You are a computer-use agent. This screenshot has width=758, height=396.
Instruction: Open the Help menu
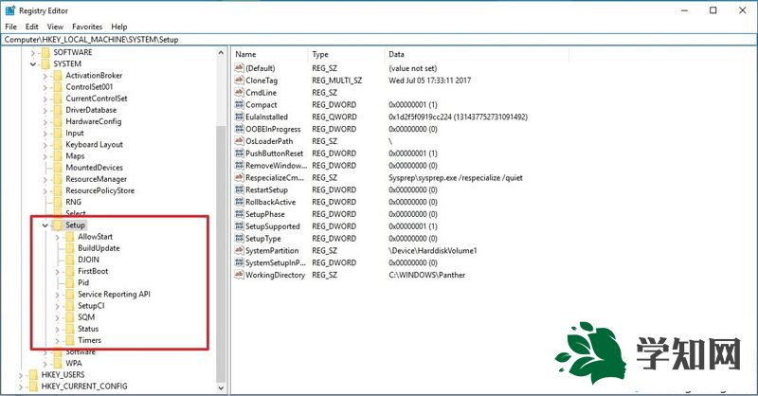(x=119, y=27)
